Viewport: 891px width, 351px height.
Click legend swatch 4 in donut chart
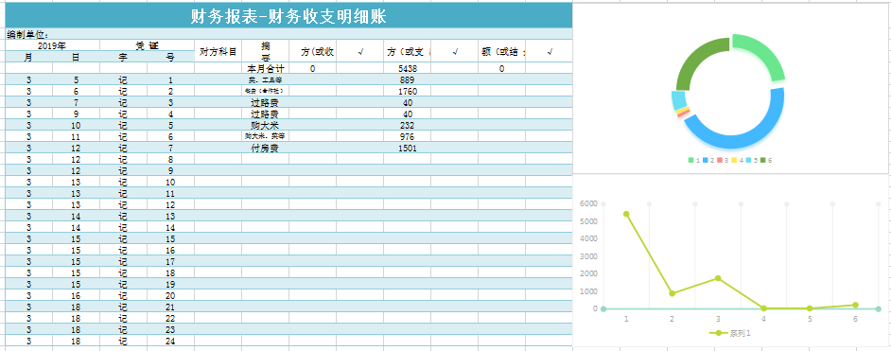pos(735,160)
